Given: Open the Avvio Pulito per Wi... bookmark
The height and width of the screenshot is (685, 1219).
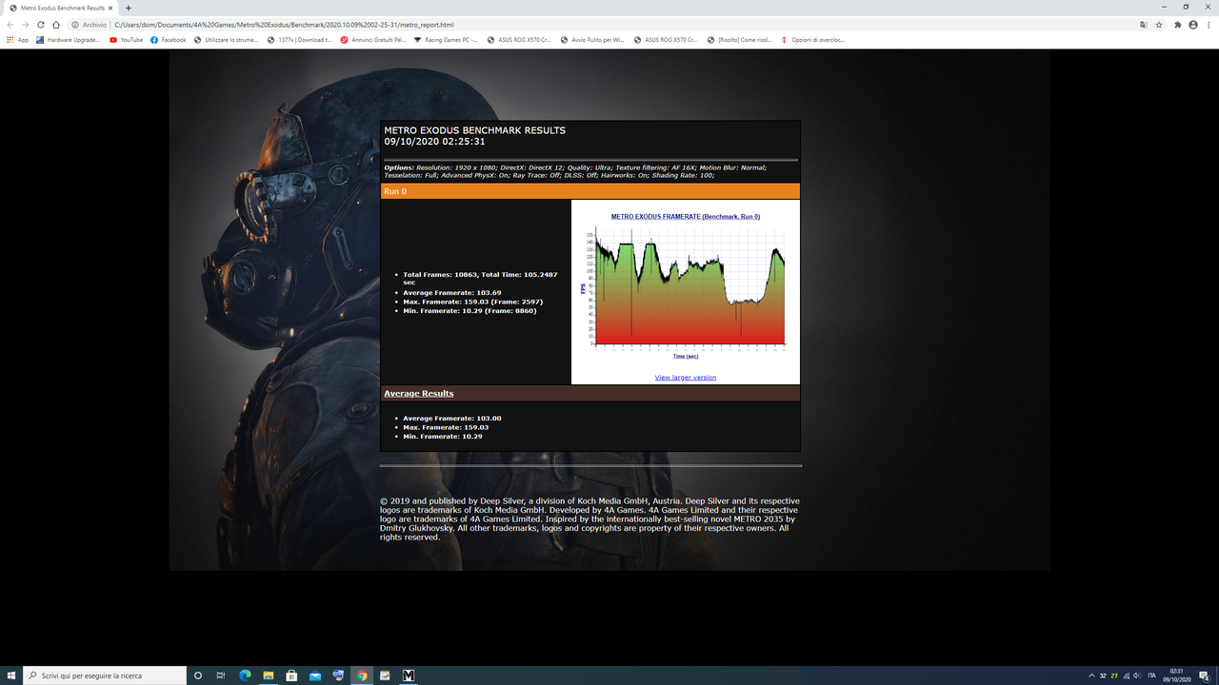Looking at the screenshot, I should point(592,40).
